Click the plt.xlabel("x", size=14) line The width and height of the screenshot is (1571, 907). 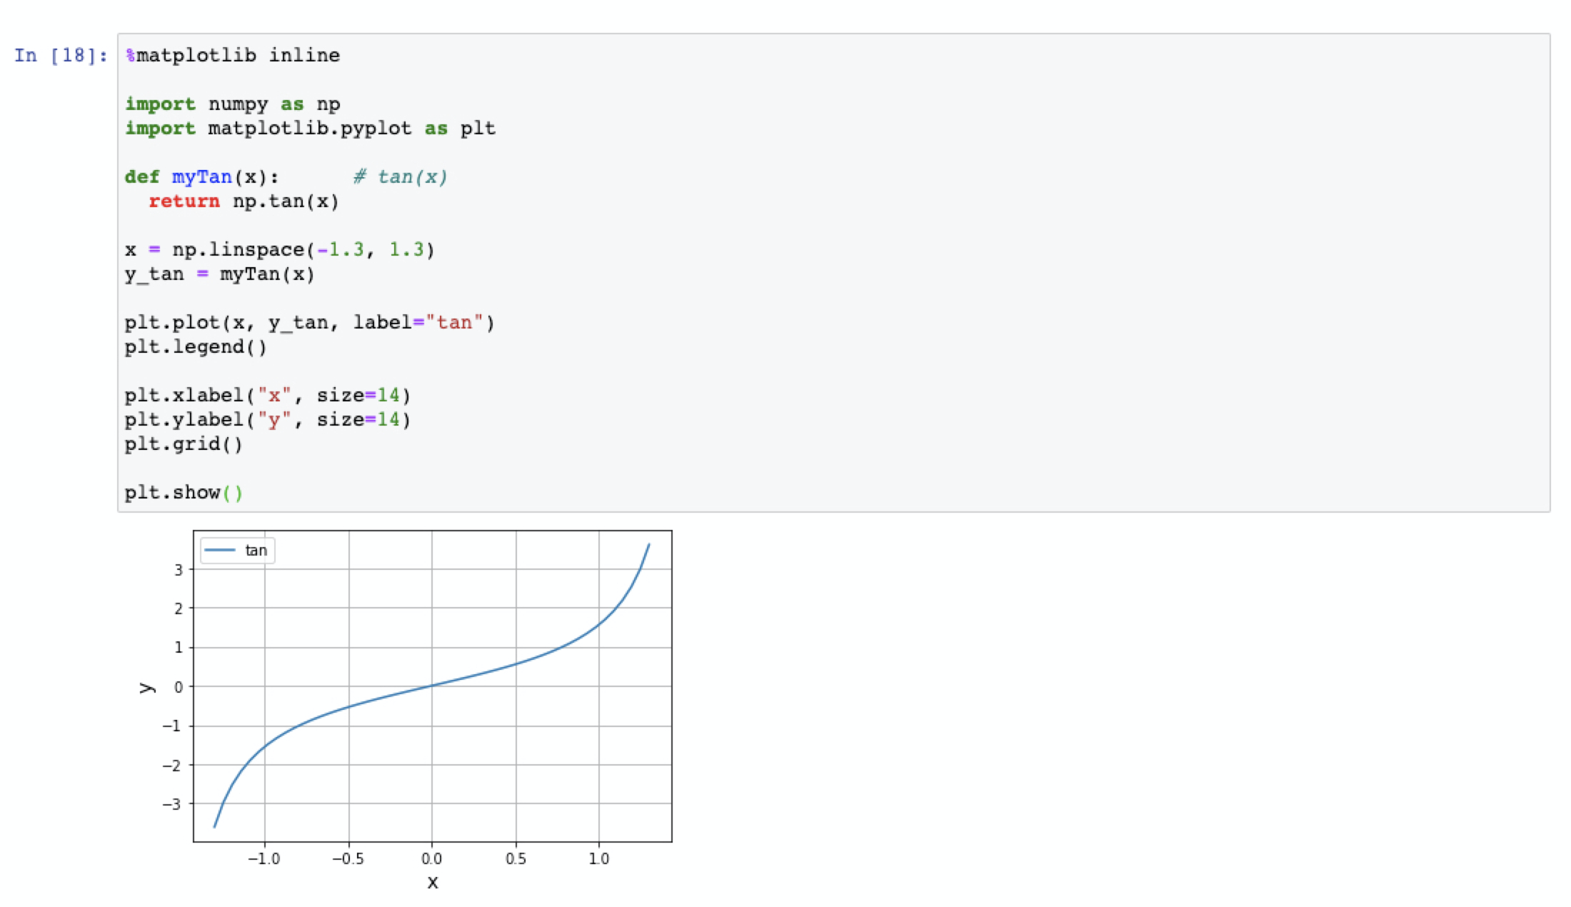pyautogui.click(x=267, y=396)
